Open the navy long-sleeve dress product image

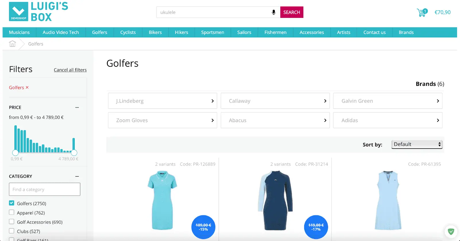(275, 200)
